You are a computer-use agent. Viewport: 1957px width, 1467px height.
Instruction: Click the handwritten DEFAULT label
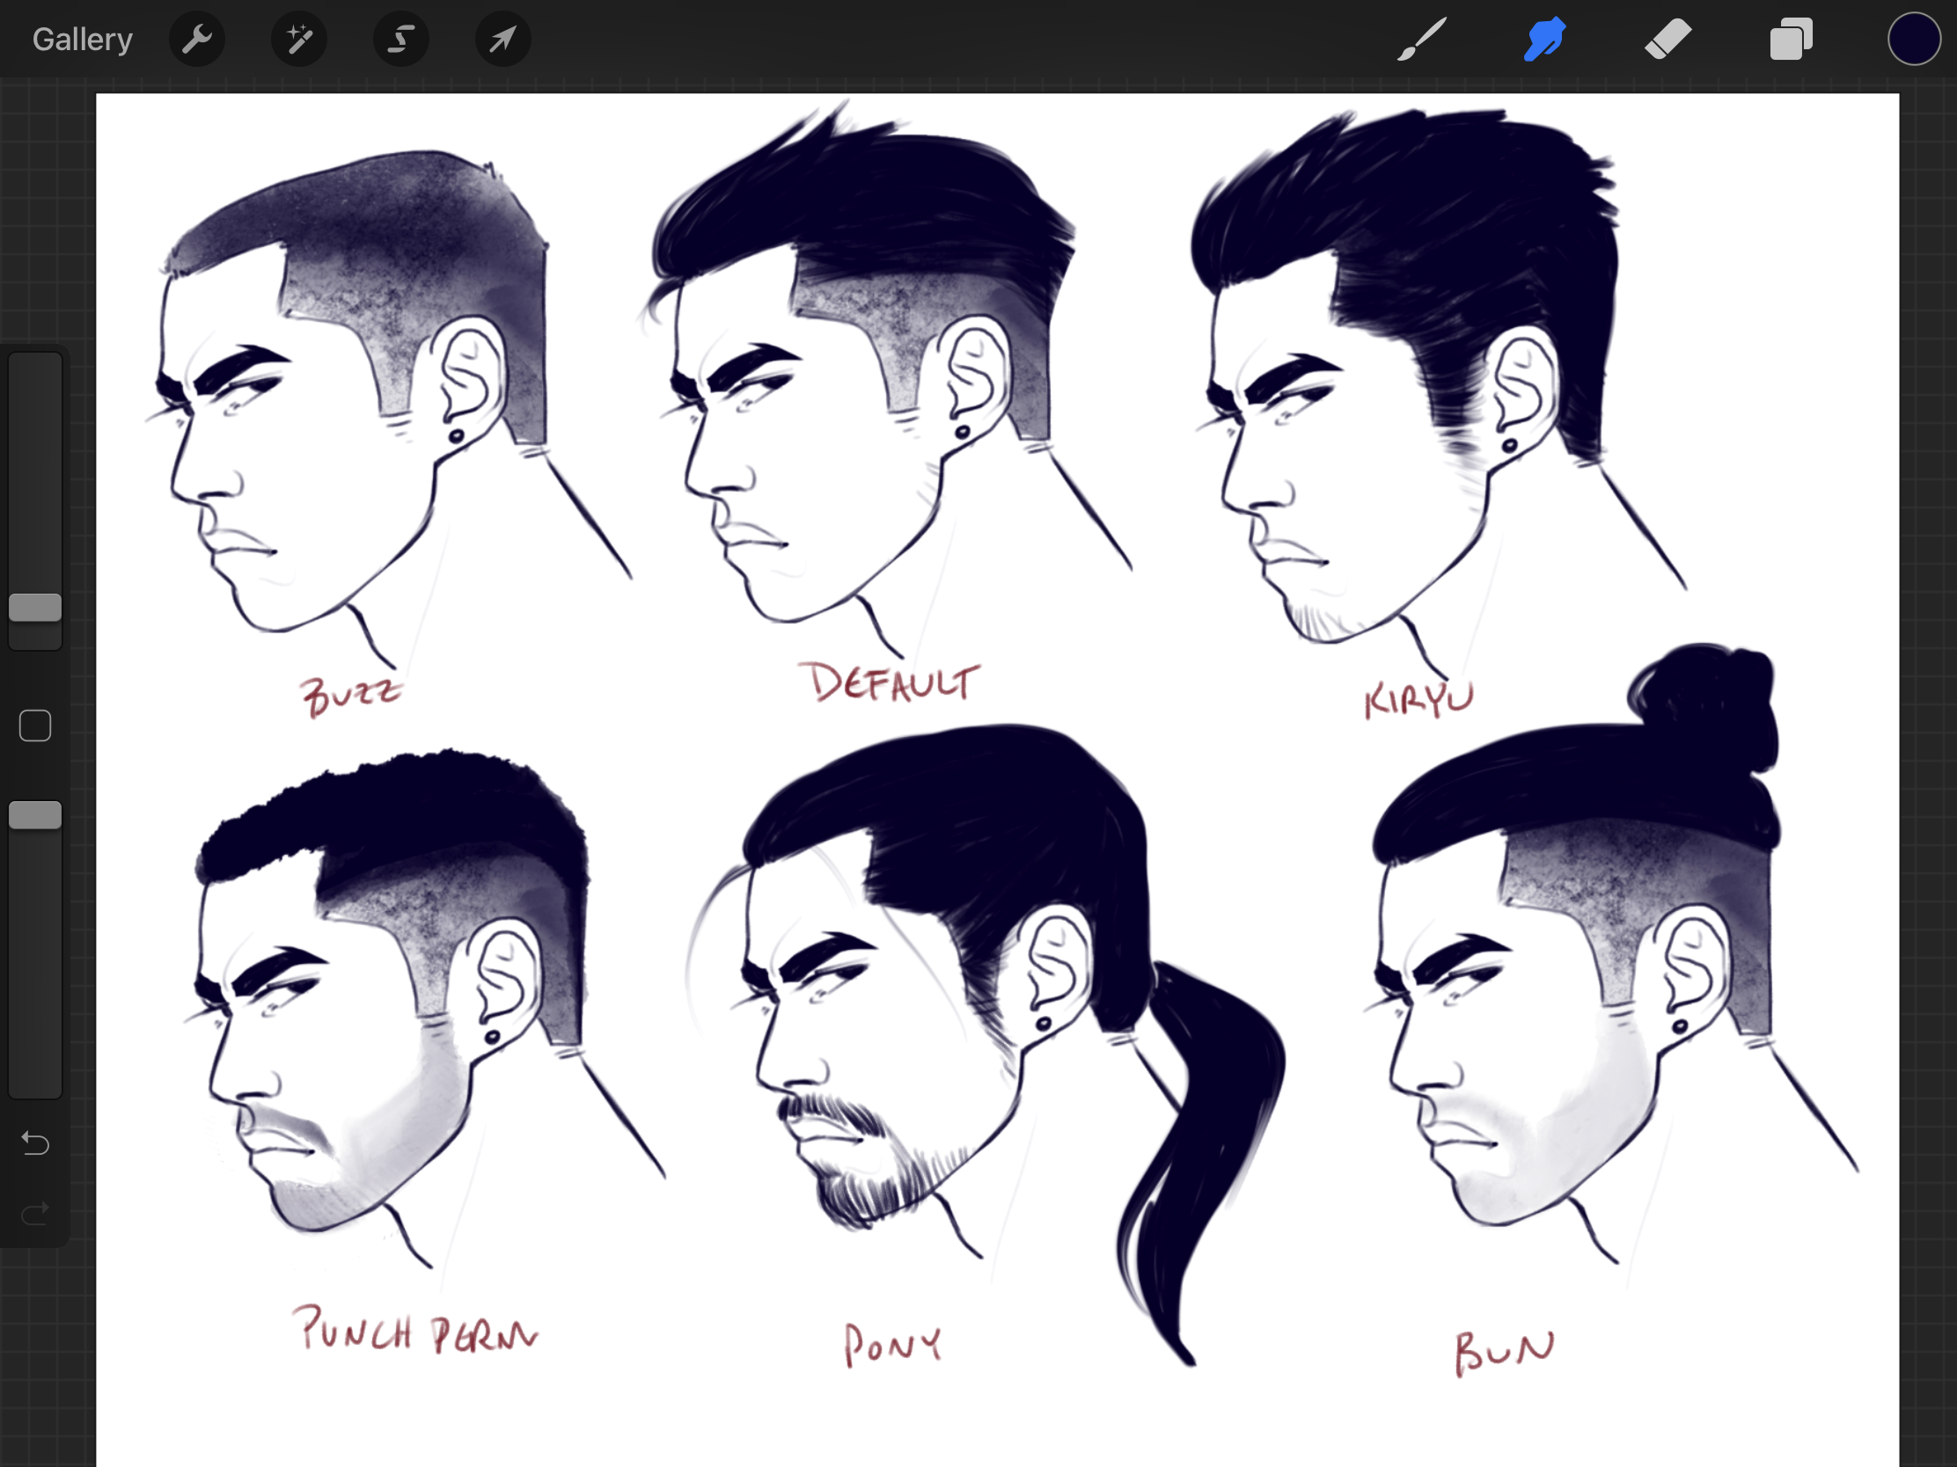click(x=891, y=682)
